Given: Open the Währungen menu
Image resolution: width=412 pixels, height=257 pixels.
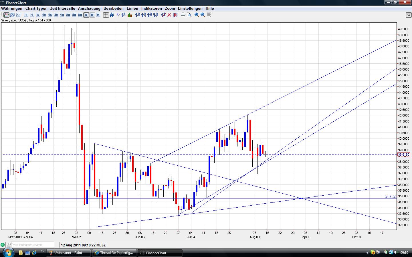Looking at the screenshot, I should click(12, 8).
